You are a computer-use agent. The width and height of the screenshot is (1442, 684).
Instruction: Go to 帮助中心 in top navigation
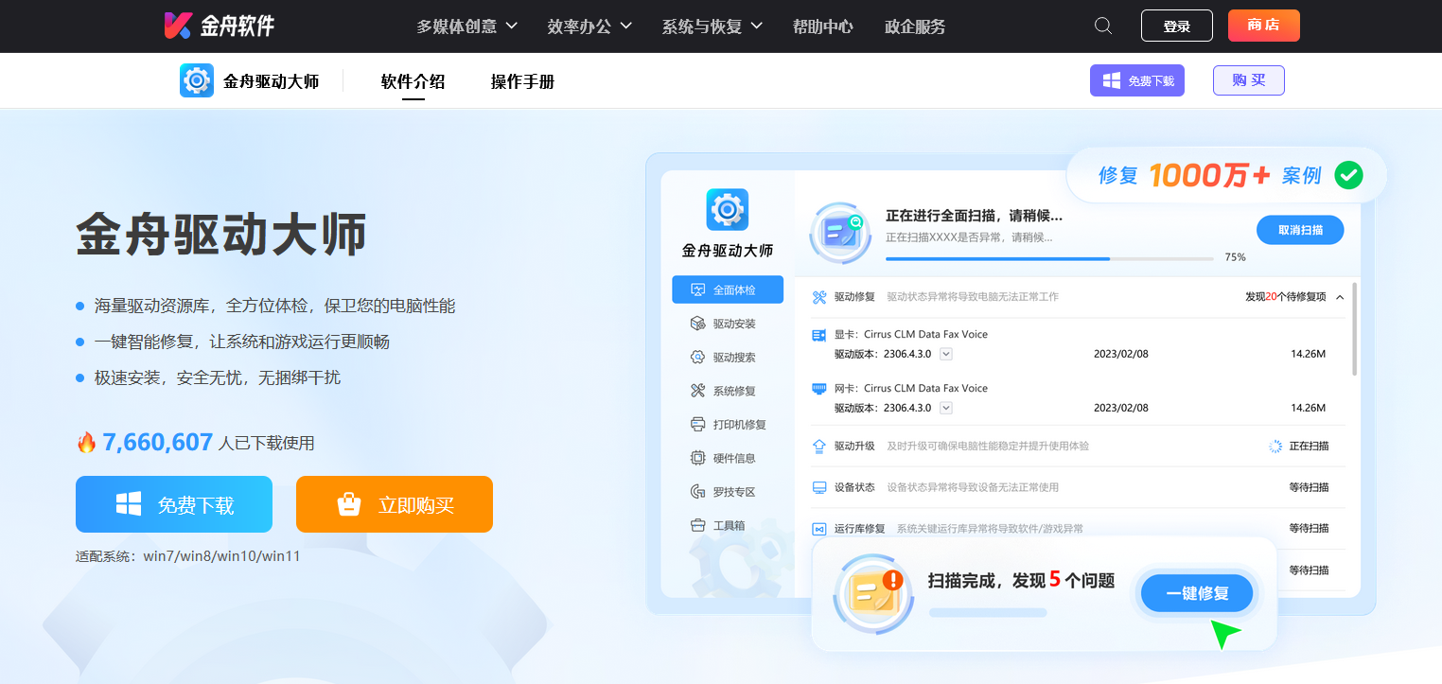point(823,26)
